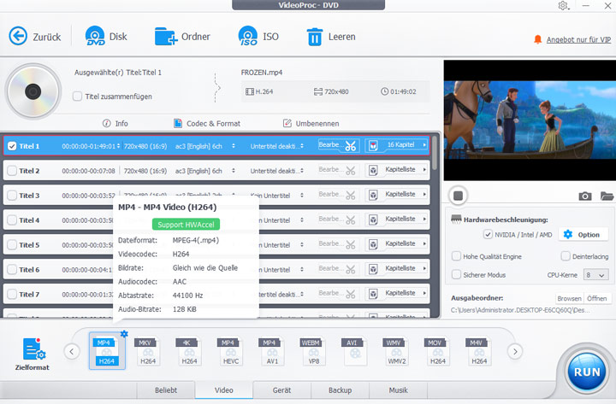Open the Info panel icon
Viewport: 616px width, 404px height.
[106, 123]
